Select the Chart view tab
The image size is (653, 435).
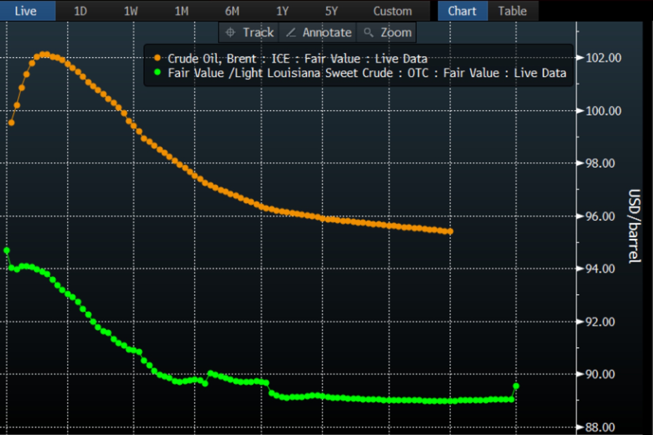(463, 11)
